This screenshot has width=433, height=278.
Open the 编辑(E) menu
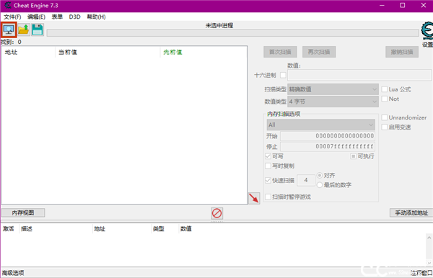click(36, 17)
